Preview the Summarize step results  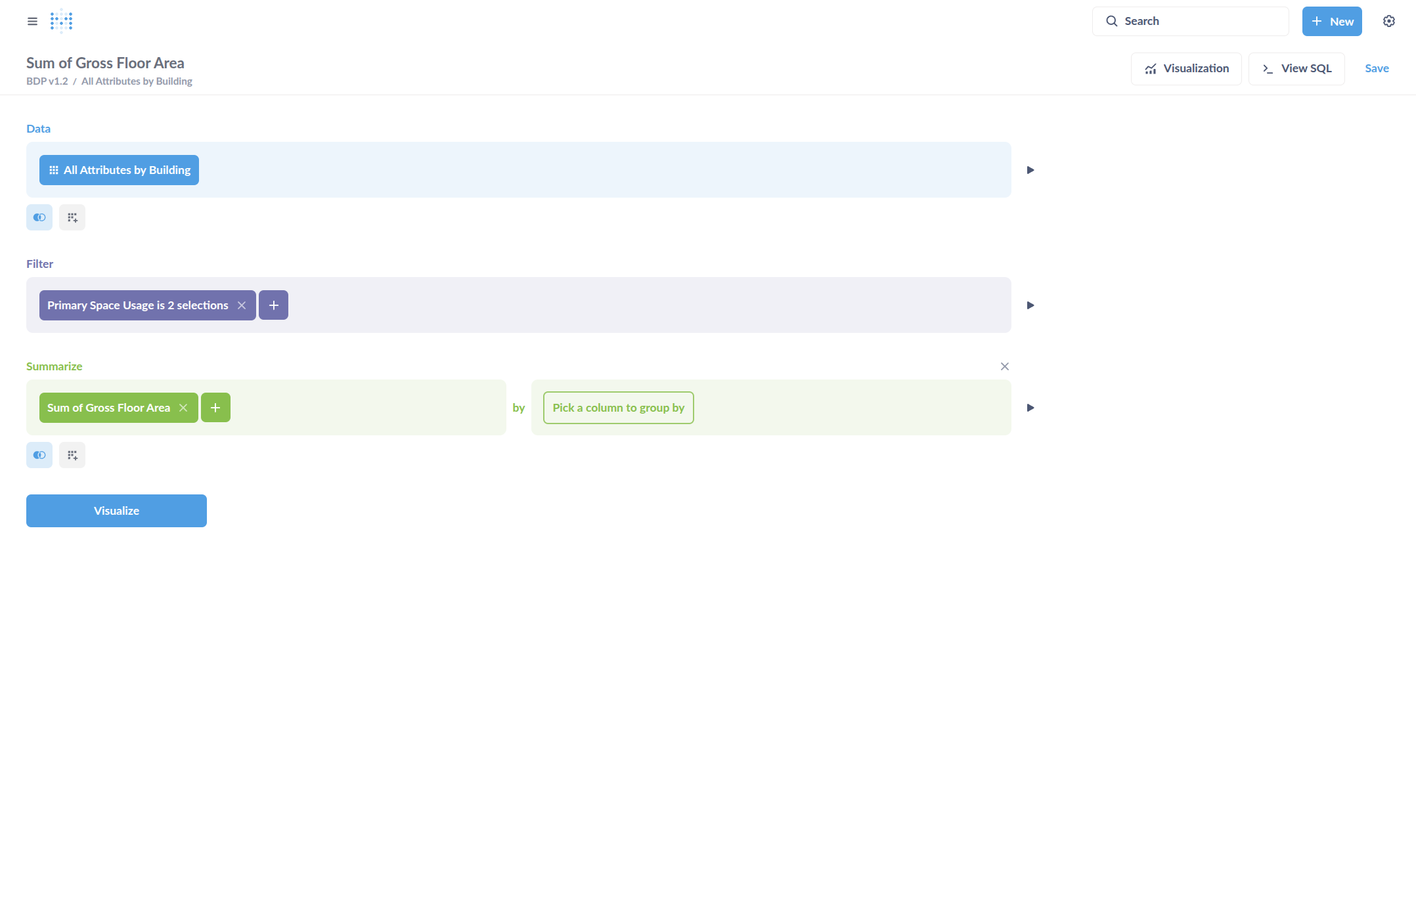pyautogui.click(x=1030, y=408)
